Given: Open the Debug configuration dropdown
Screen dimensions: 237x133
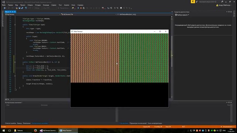Looking at the screenshot, I should (38, 8).
